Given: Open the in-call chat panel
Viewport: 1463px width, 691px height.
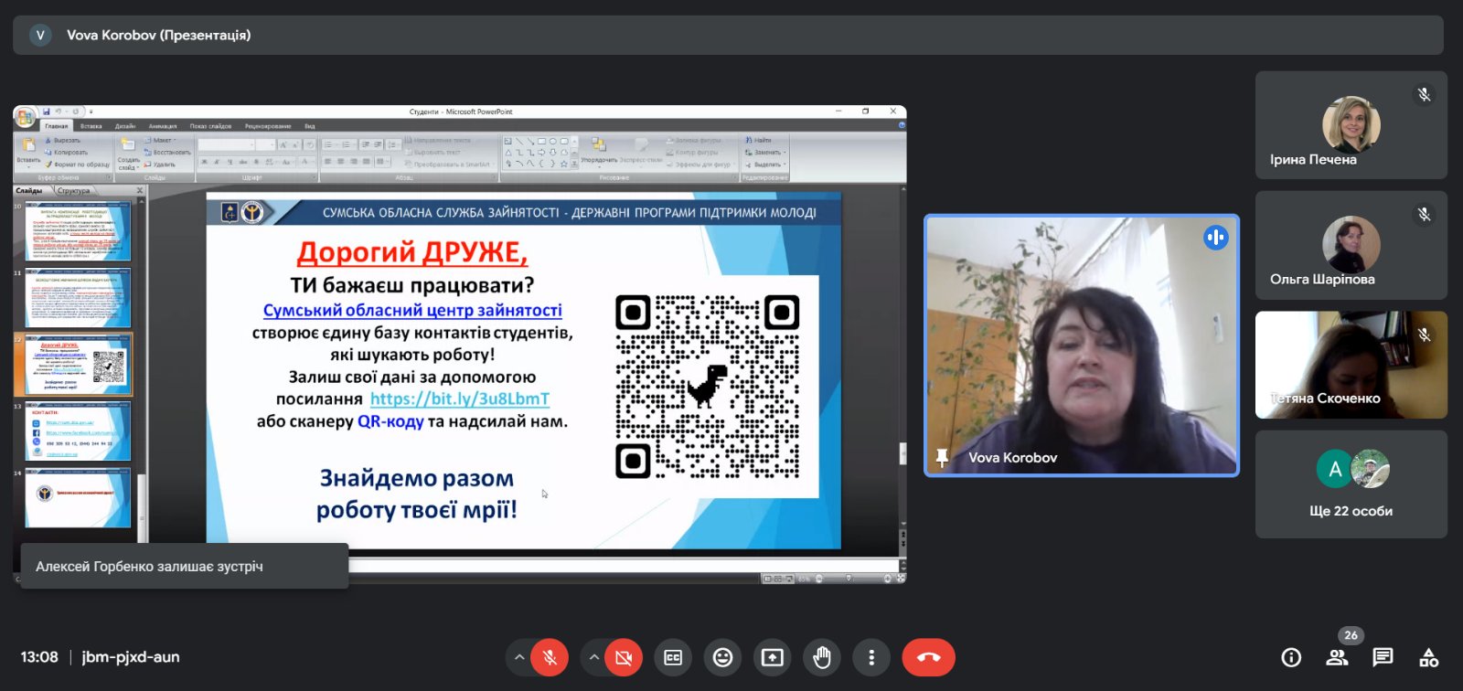Looking at the screenshot, I should (x=1383, y=657).
